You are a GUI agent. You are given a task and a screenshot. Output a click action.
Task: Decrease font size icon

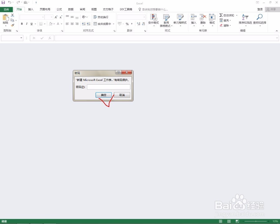pyautogui.click(x=61, y=17)
